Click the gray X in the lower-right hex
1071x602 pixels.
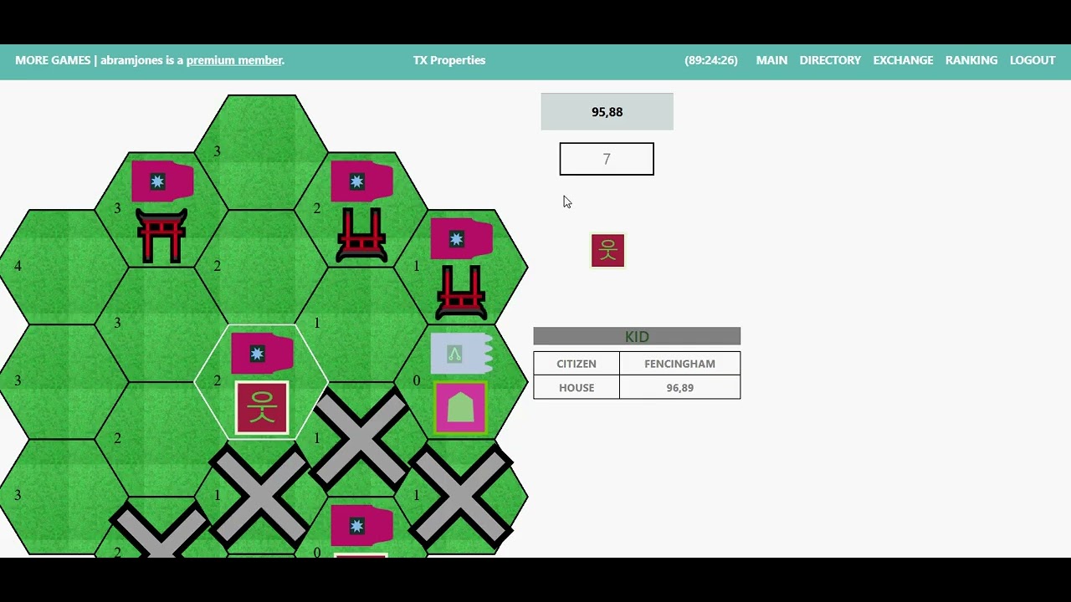(x=461, y=495)
